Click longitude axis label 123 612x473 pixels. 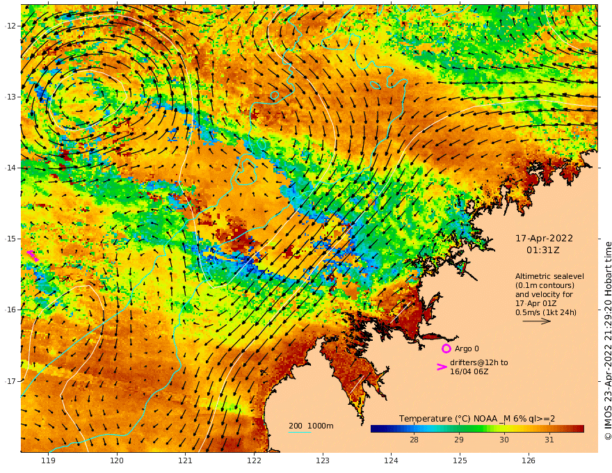(x=323, y=460)
